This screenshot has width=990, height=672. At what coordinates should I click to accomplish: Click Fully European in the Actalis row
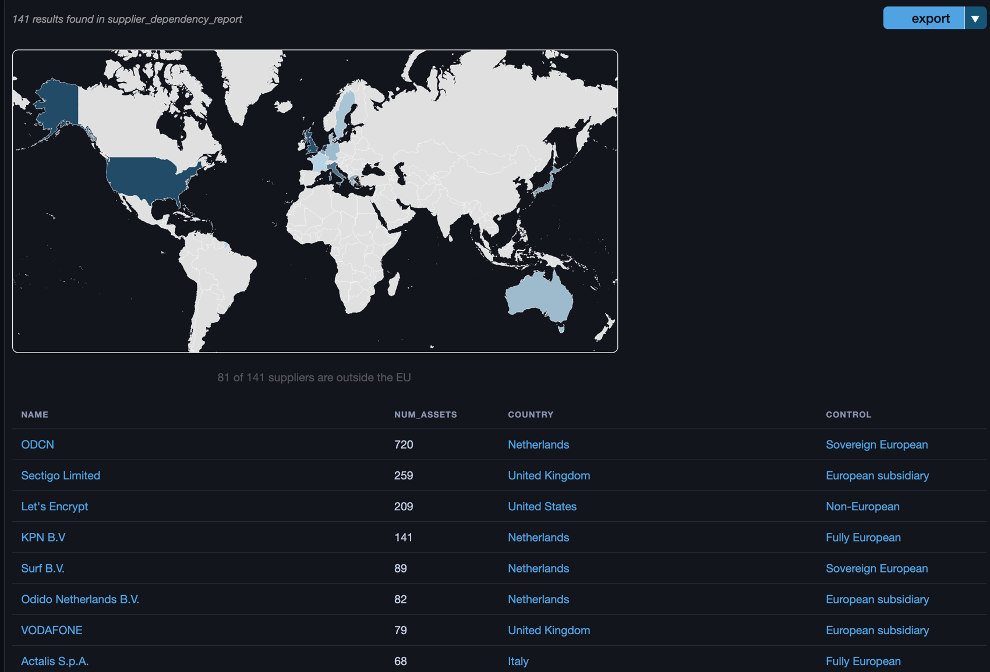(x=863, y=661)
